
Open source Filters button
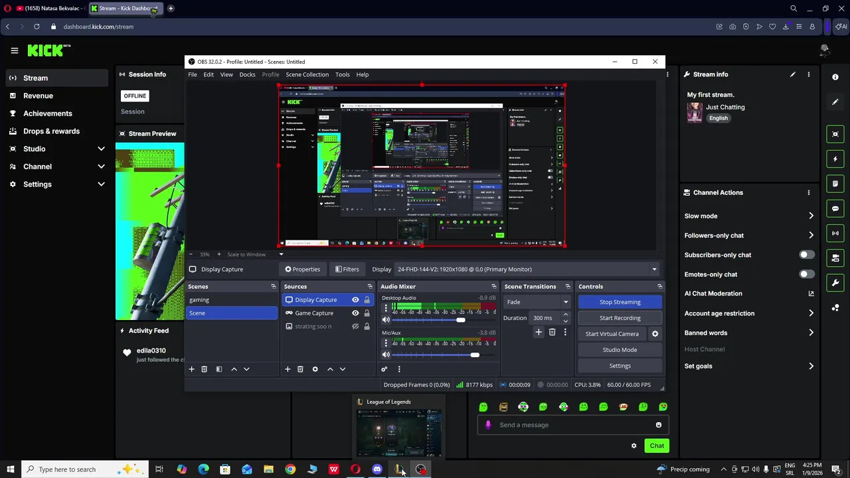[347, 270]
